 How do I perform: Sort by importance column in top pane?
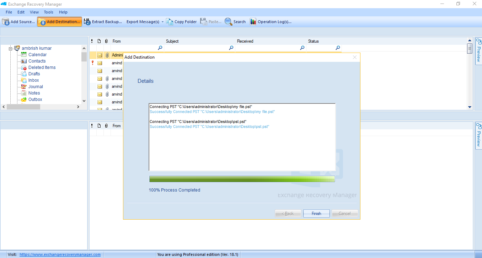click(92, 41)
